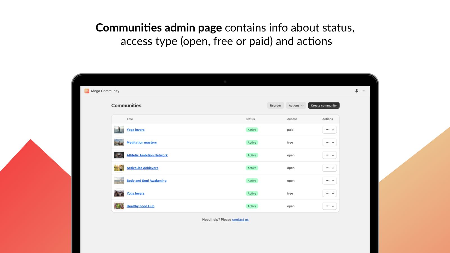Expand the Actions dropdown in the header
The width and height of the screenshot is (450, 253).
tap(296, 105)
